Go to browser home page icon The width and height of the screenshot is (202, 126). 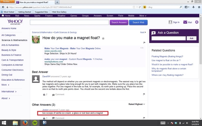click(x=199, y=7)
